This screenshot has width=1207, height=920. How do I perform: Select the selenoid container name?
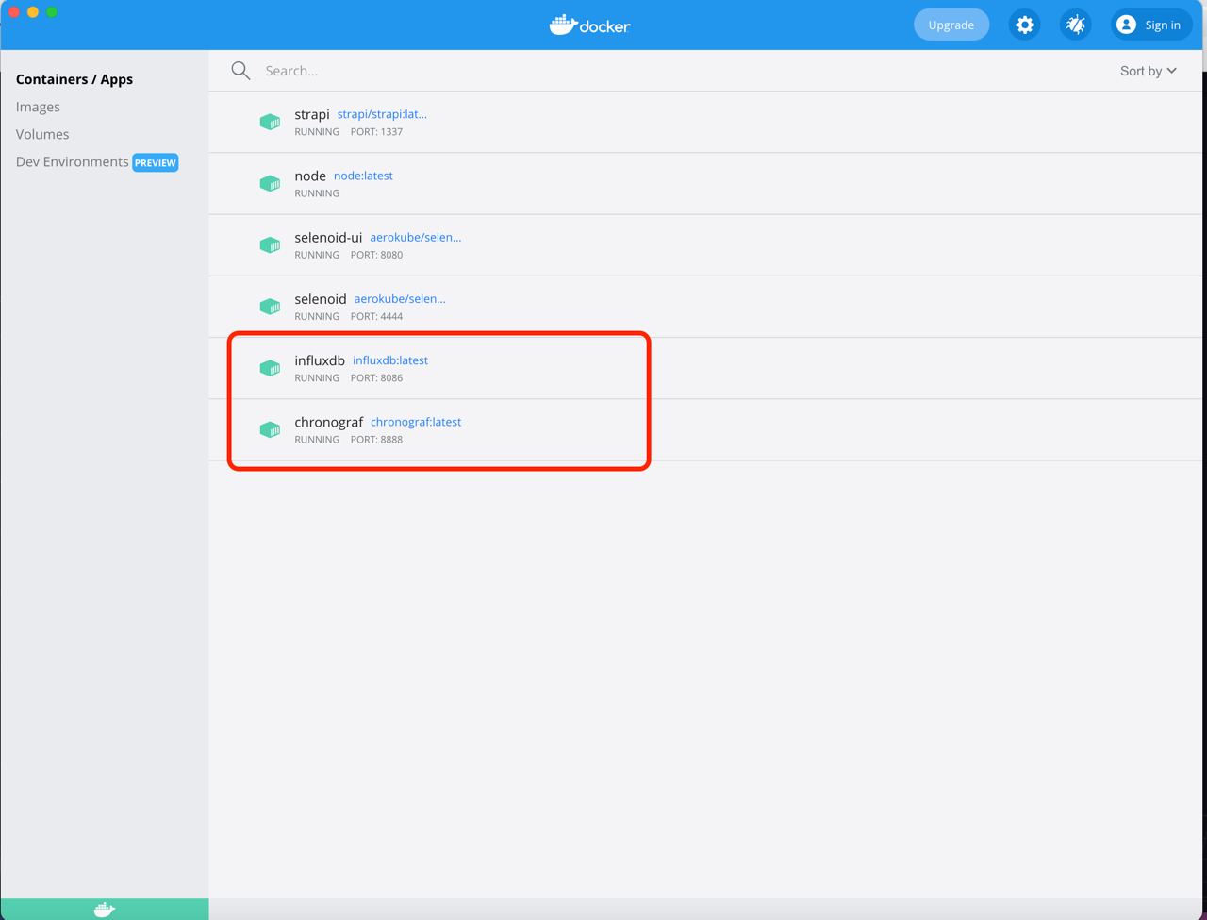321,298
